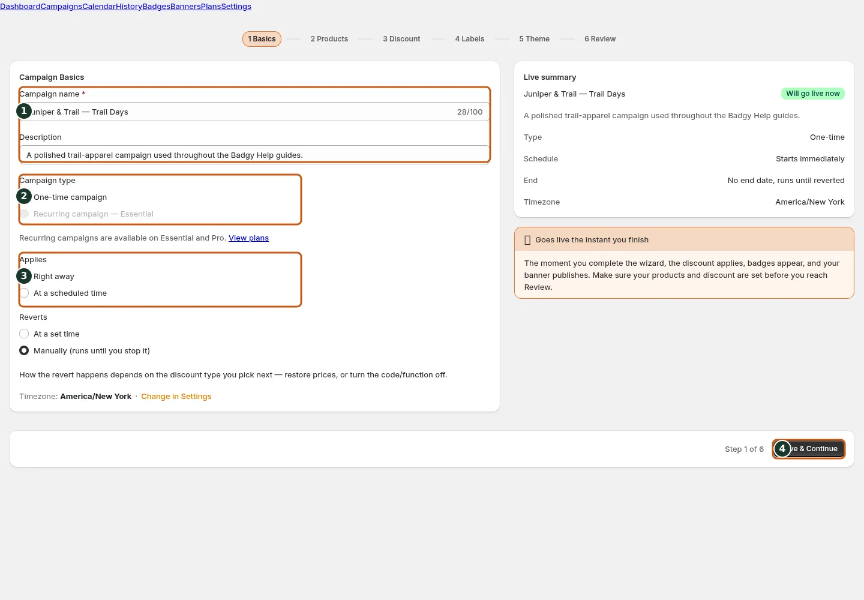Screen dimensions: 864x600
Task: Open the 'View plans' link
Action: tap(248, 238)
